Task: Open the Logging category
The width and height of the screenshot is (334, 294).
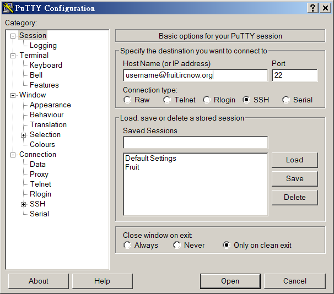Action: coord(43,46)
